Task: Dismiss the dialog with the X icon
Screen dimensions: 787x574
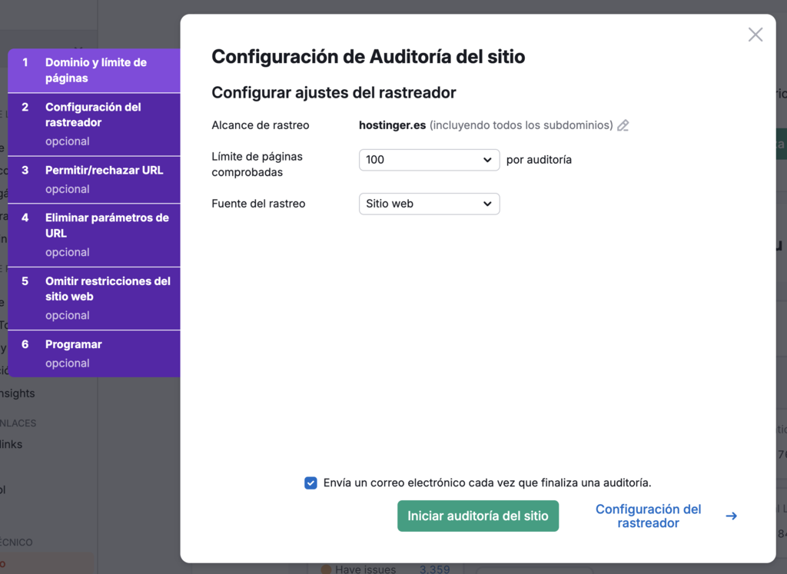Action: (755, 34)
